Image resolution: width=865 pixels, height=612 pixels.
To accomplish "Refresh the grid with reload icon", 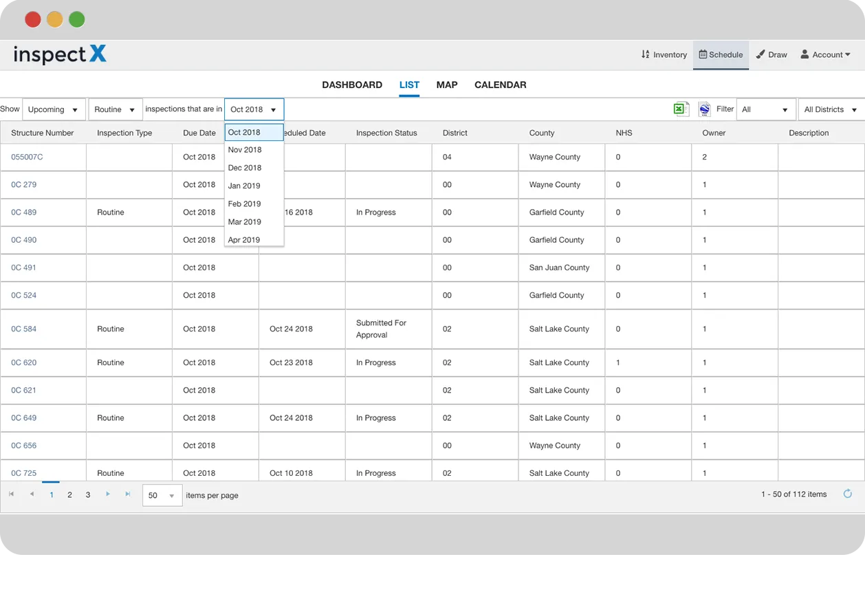I will point(848,494).
